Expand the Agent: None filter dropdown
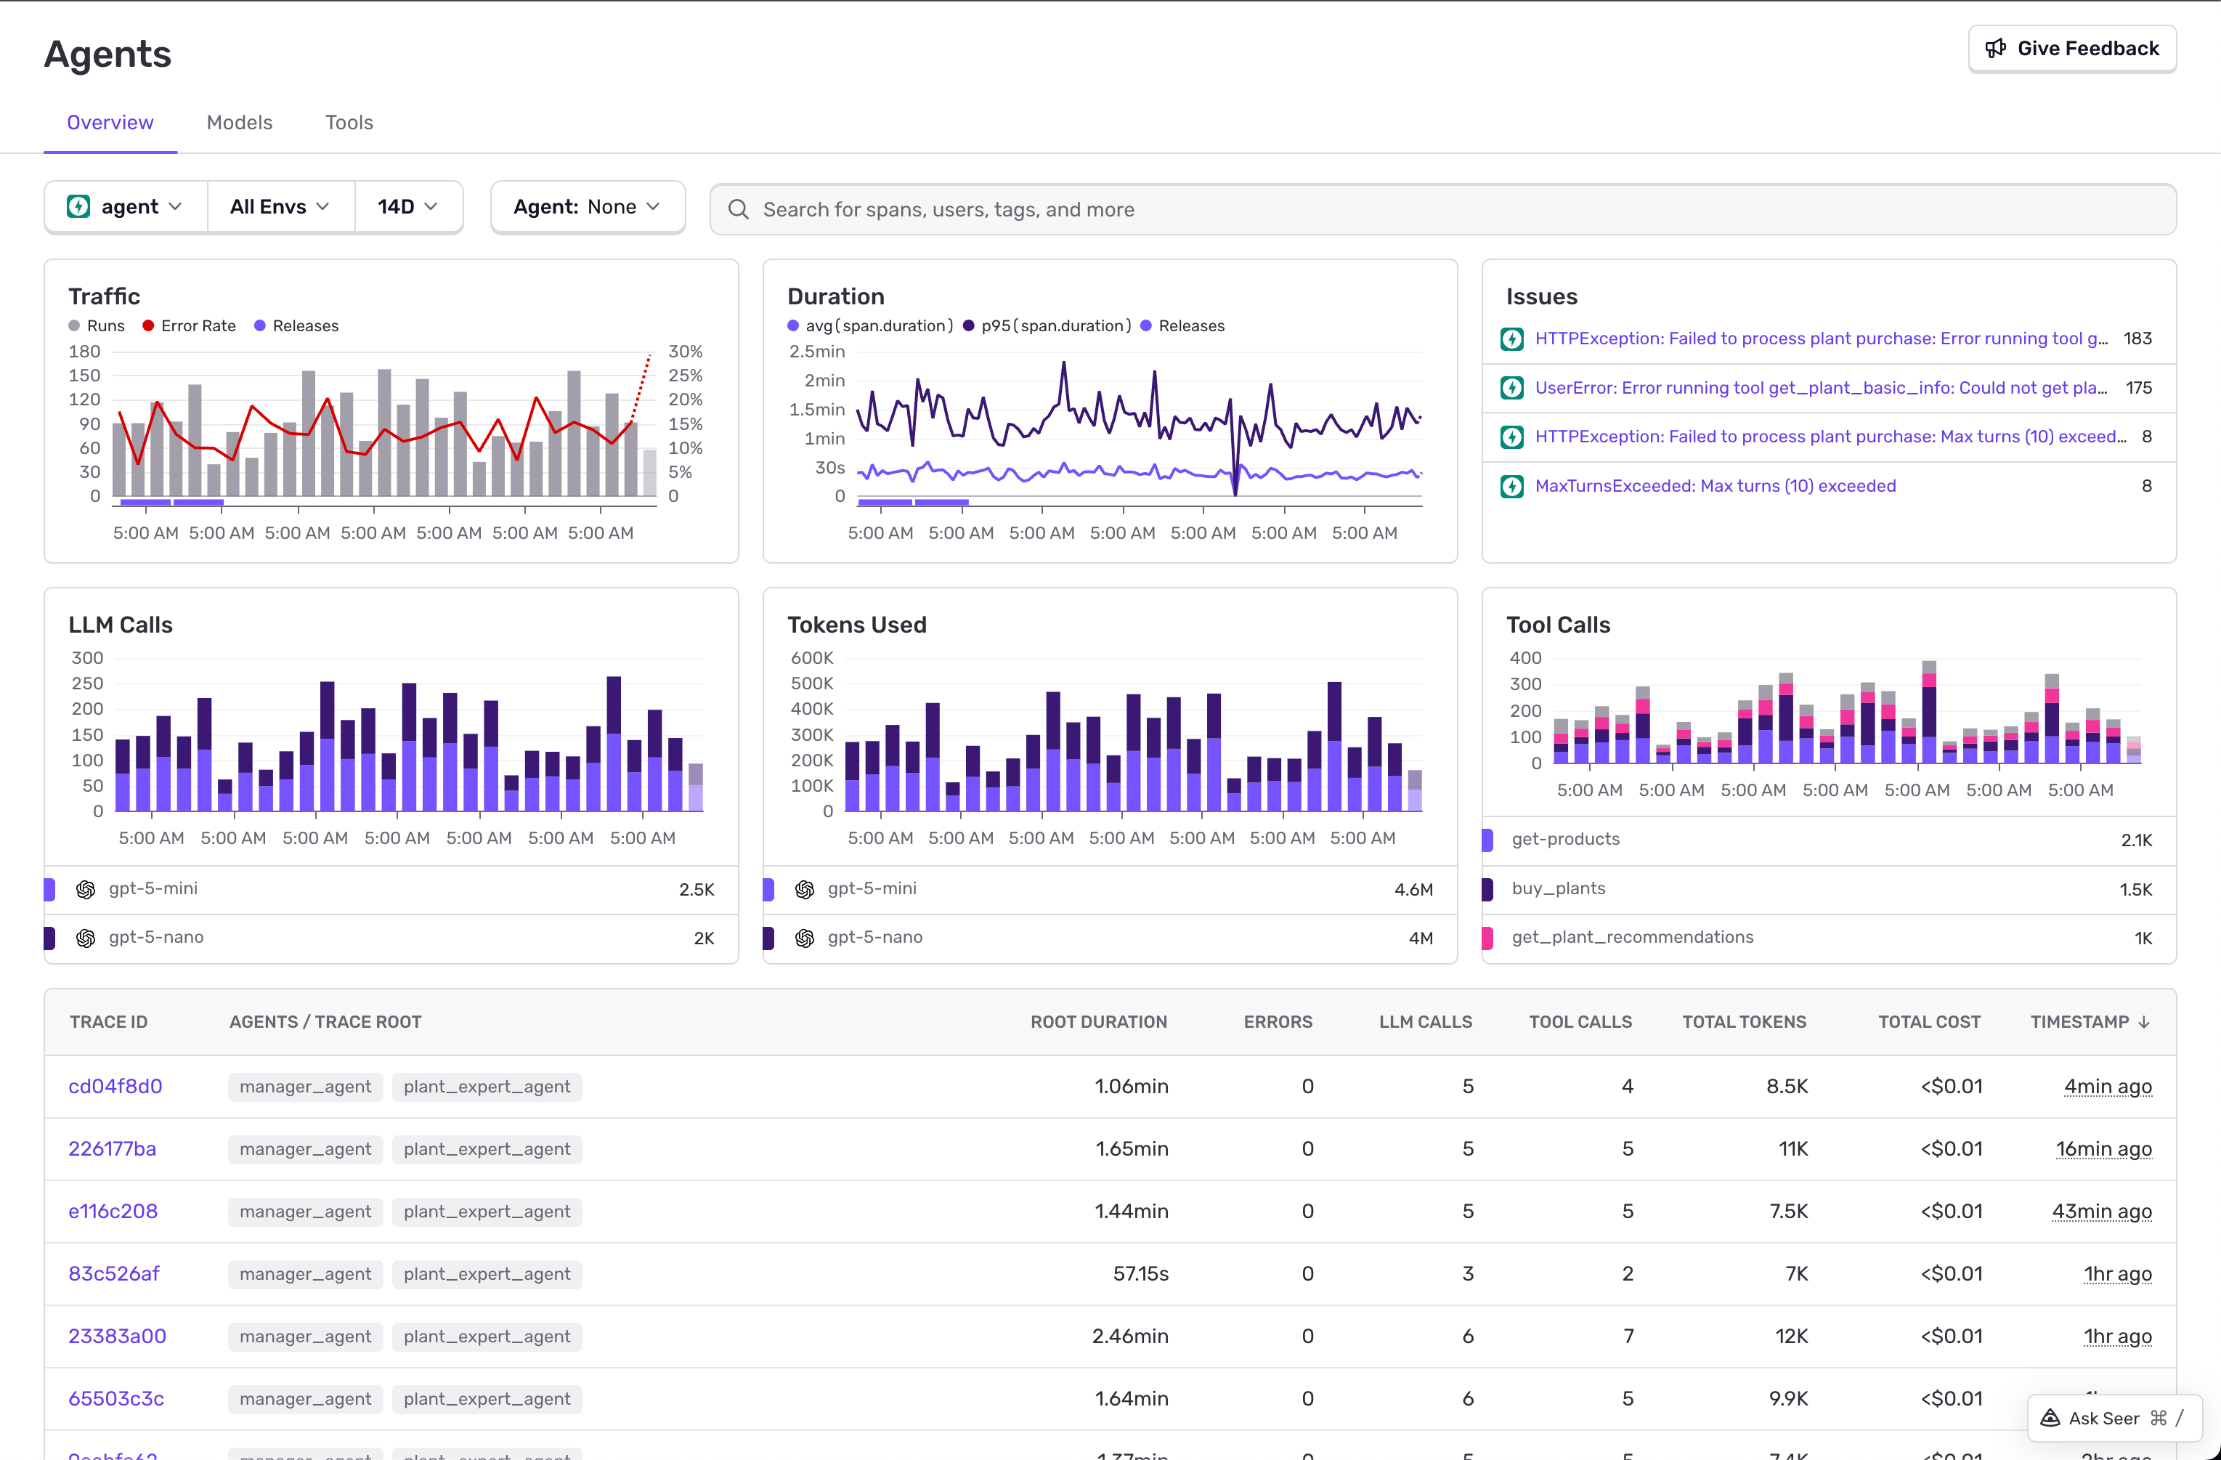Image resolution: width=2221 pixels, height=1460 pixels. (587, 206)
